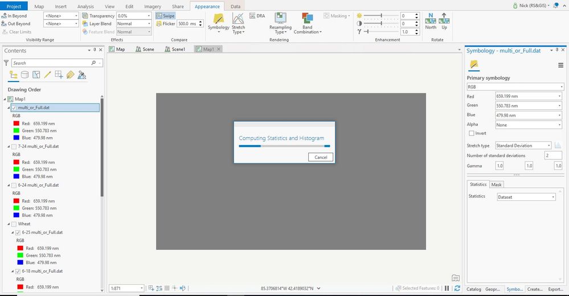The height and width of the screenshot is (296, 569).
Task: Switch to the Data ribbon tab
Action: click(x=235, y=6)
